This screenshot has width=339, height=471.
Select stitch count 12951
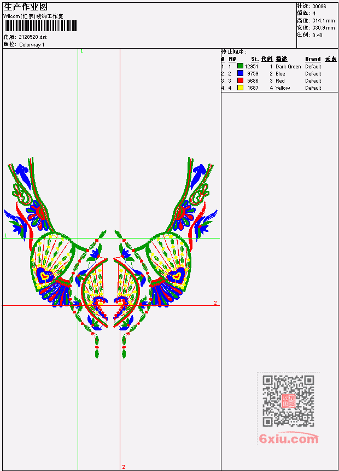coord(252,66)
